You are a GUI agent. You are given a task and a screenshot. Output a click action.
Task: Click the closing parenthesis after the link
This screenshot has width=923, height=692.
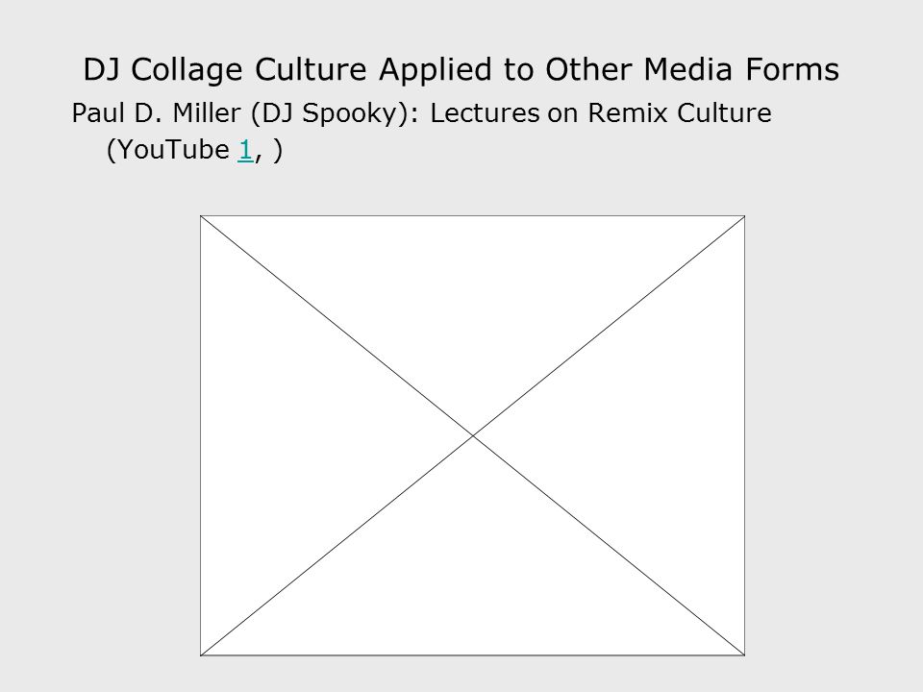(x=278, y=151)
